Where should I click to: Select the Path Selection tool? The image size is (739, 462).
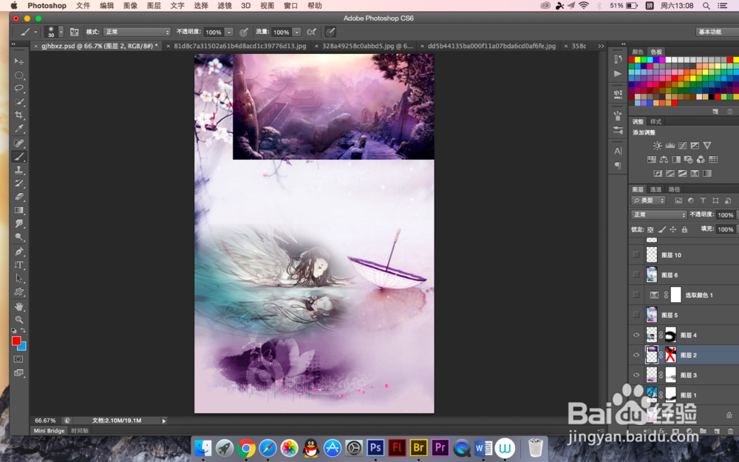click(19, 278)
